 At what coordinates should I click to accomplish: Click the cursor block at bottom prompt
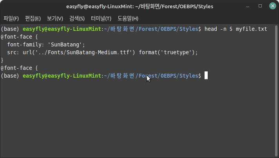(206, 75)
